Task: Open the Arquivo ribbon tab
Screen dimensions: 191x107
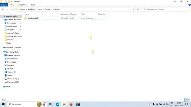Action: point(4,5)
